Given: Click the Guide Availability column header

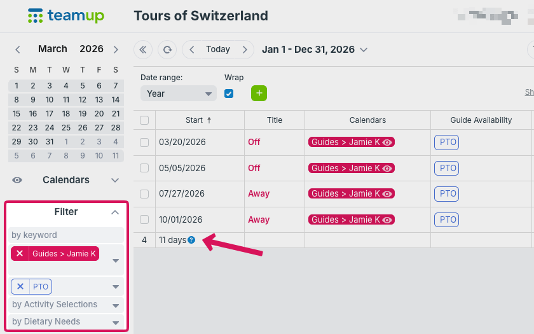Looking at the screenshot, I should (481, 120).
